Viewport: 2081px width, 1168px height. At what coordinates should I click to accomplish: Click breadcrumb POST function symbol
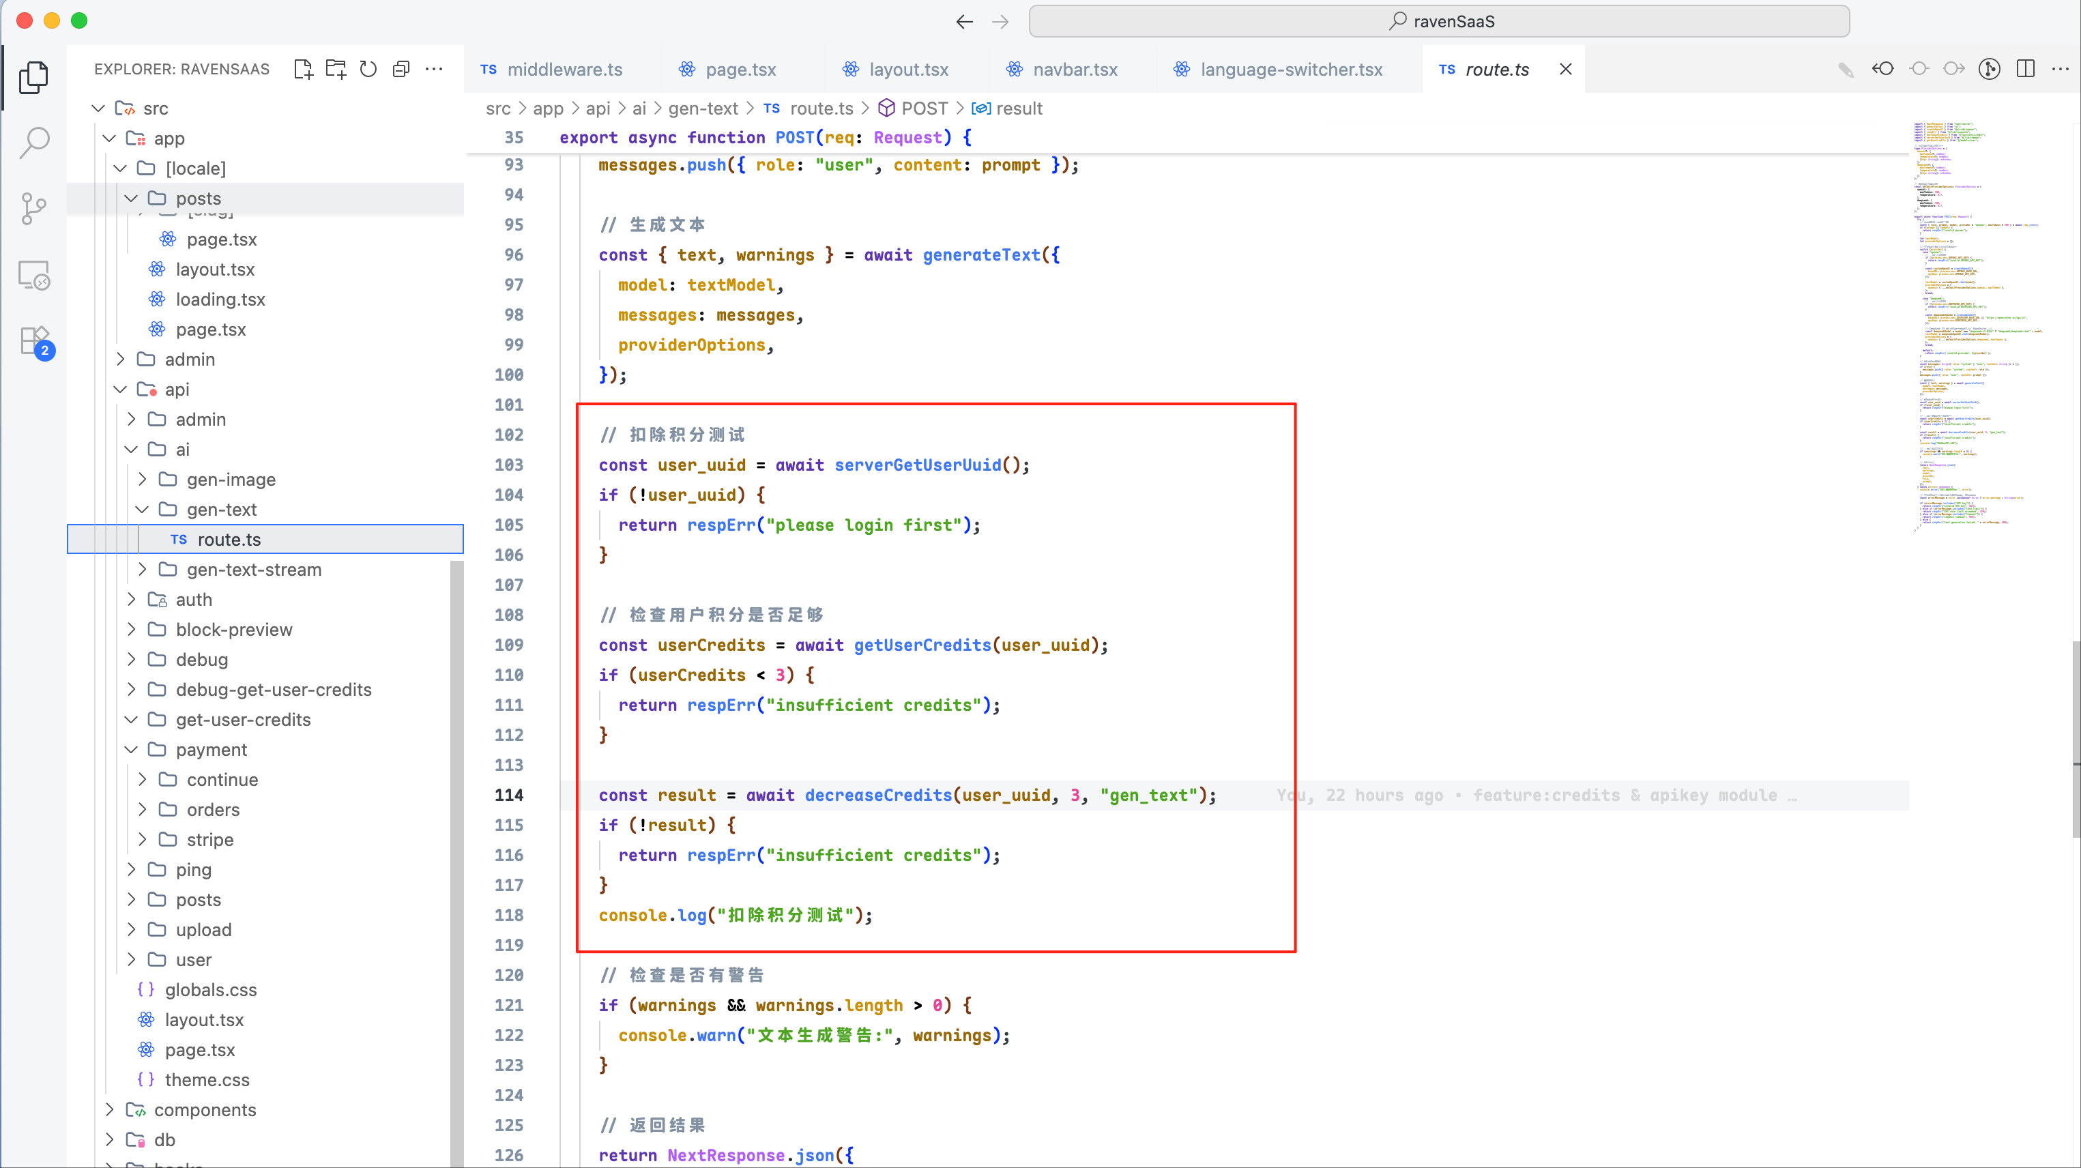point(913,108)
